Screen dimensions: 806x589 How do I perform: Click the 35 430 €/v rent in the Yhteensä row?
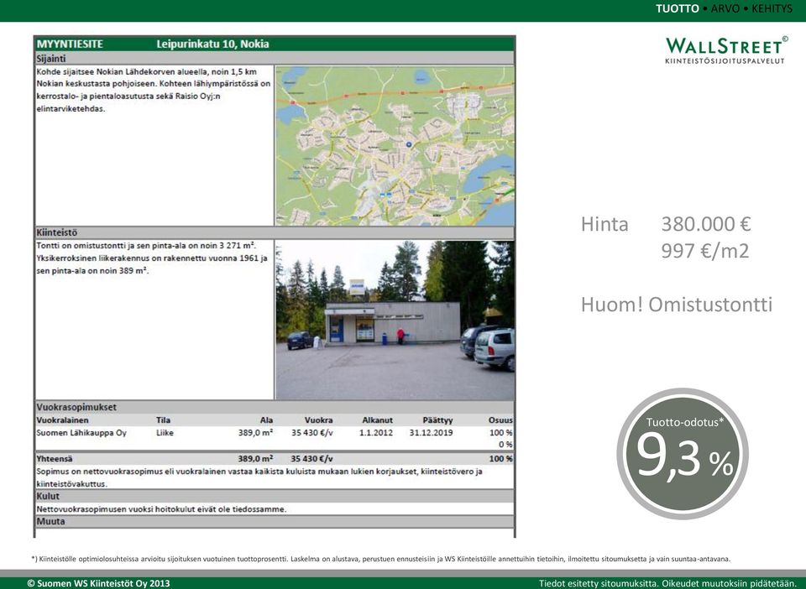click(312, 459)
